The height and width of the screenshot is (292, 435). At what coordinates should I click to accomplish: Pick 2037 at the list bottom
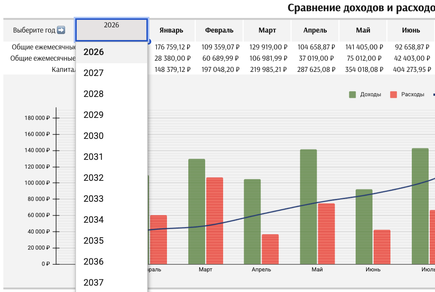(x=111, y=283)
